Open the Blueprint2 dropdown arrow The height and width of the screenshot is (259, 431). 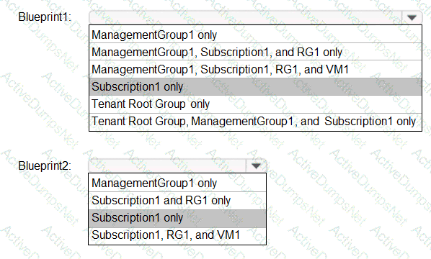(256, 165)
